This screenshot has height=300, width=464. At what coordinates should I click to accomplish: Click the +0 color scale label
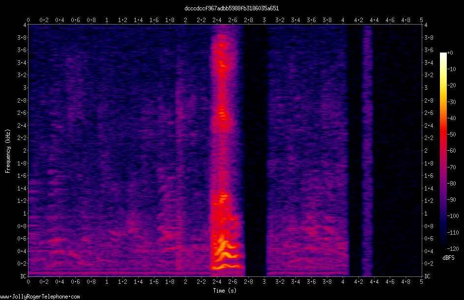click(x=450, y=53)
